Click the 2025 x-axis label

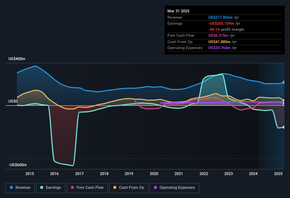[x=278, y=174]
